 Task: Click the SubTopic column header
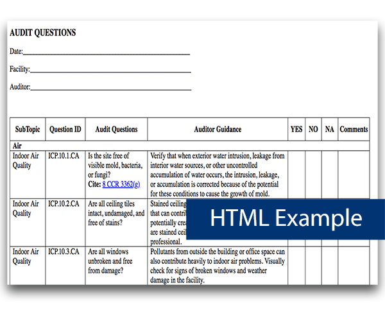click(28, 129)
